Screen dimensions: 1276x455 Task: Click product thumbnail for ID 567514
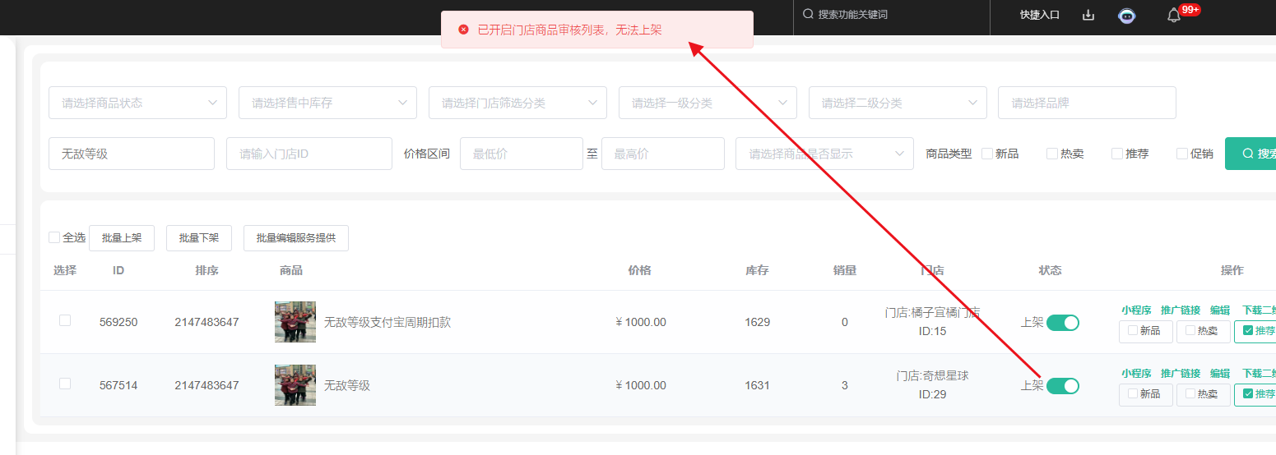[x=295, y=385]
